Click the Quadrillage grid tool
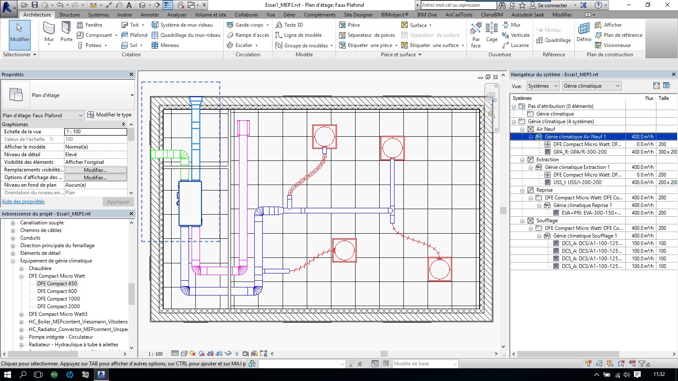 point(553,40)
